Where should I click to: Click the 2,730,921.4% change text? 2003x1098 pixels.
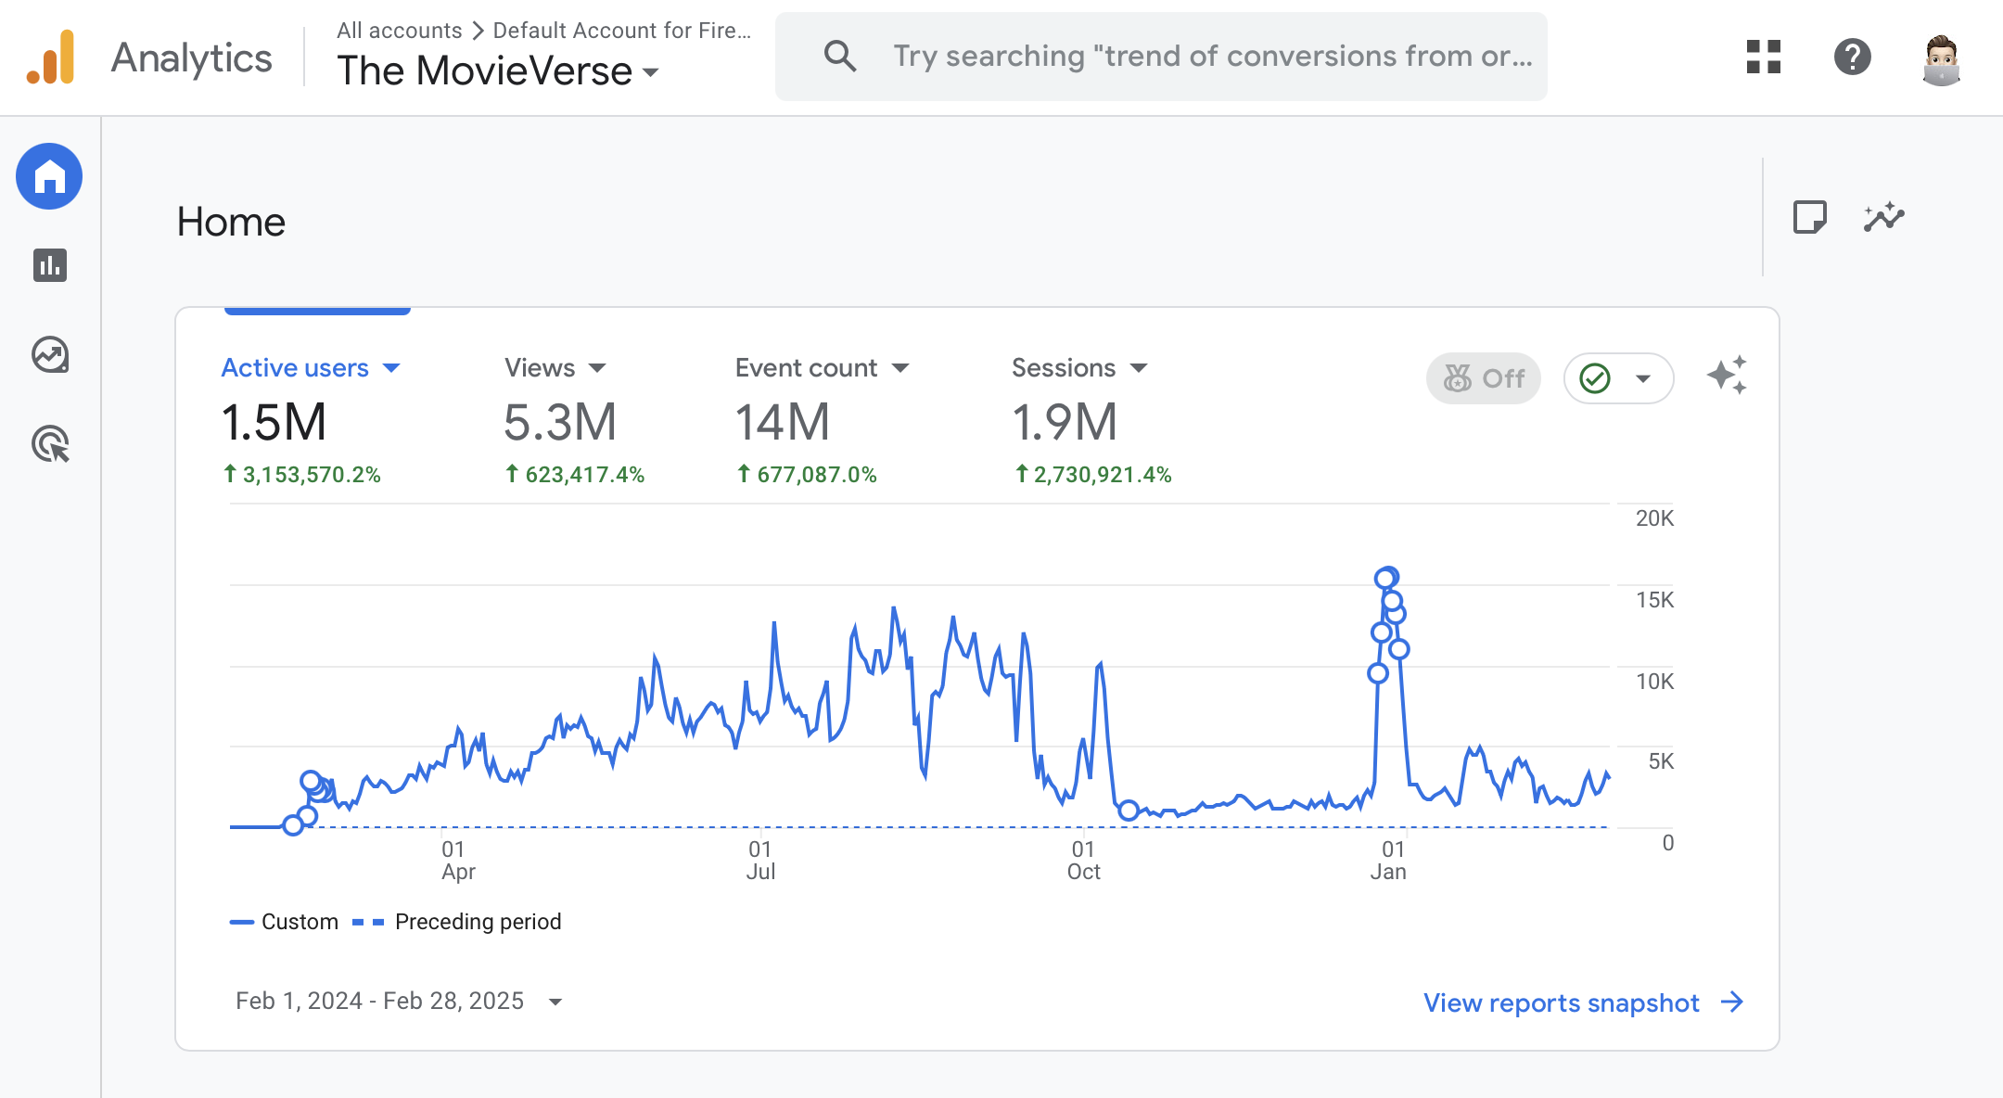point(1092,475)
